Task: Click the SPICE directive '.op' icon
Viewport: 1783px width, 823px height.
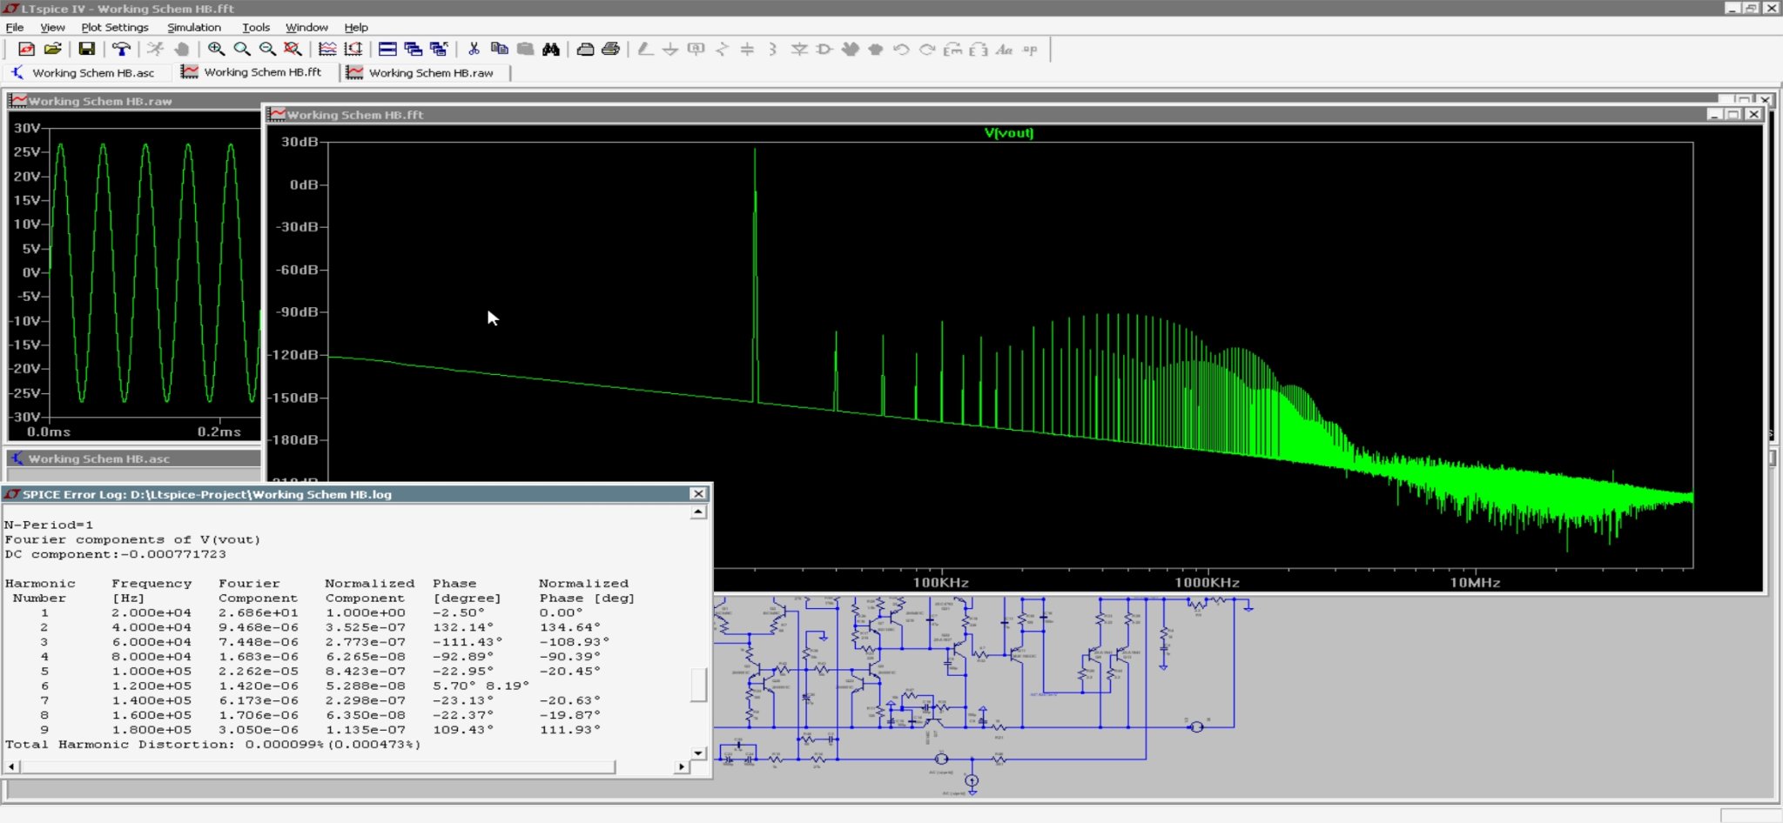Action: click(1030, 50)
